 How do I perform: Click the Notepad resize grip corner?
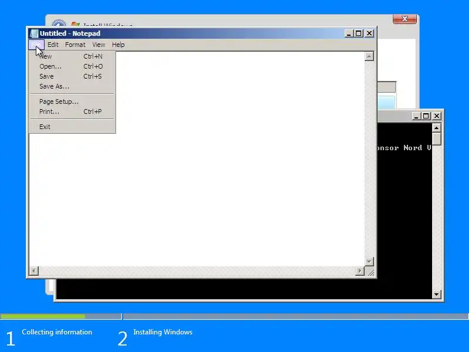coord(371,272)
